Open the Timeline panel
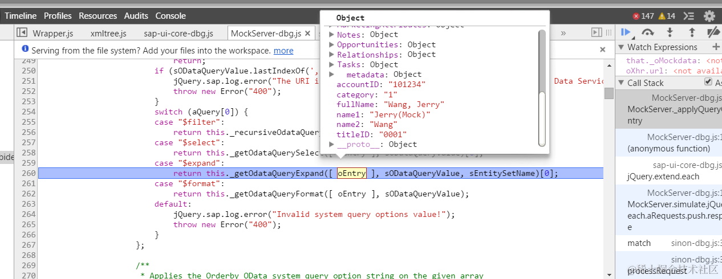 tap(21, 16)
